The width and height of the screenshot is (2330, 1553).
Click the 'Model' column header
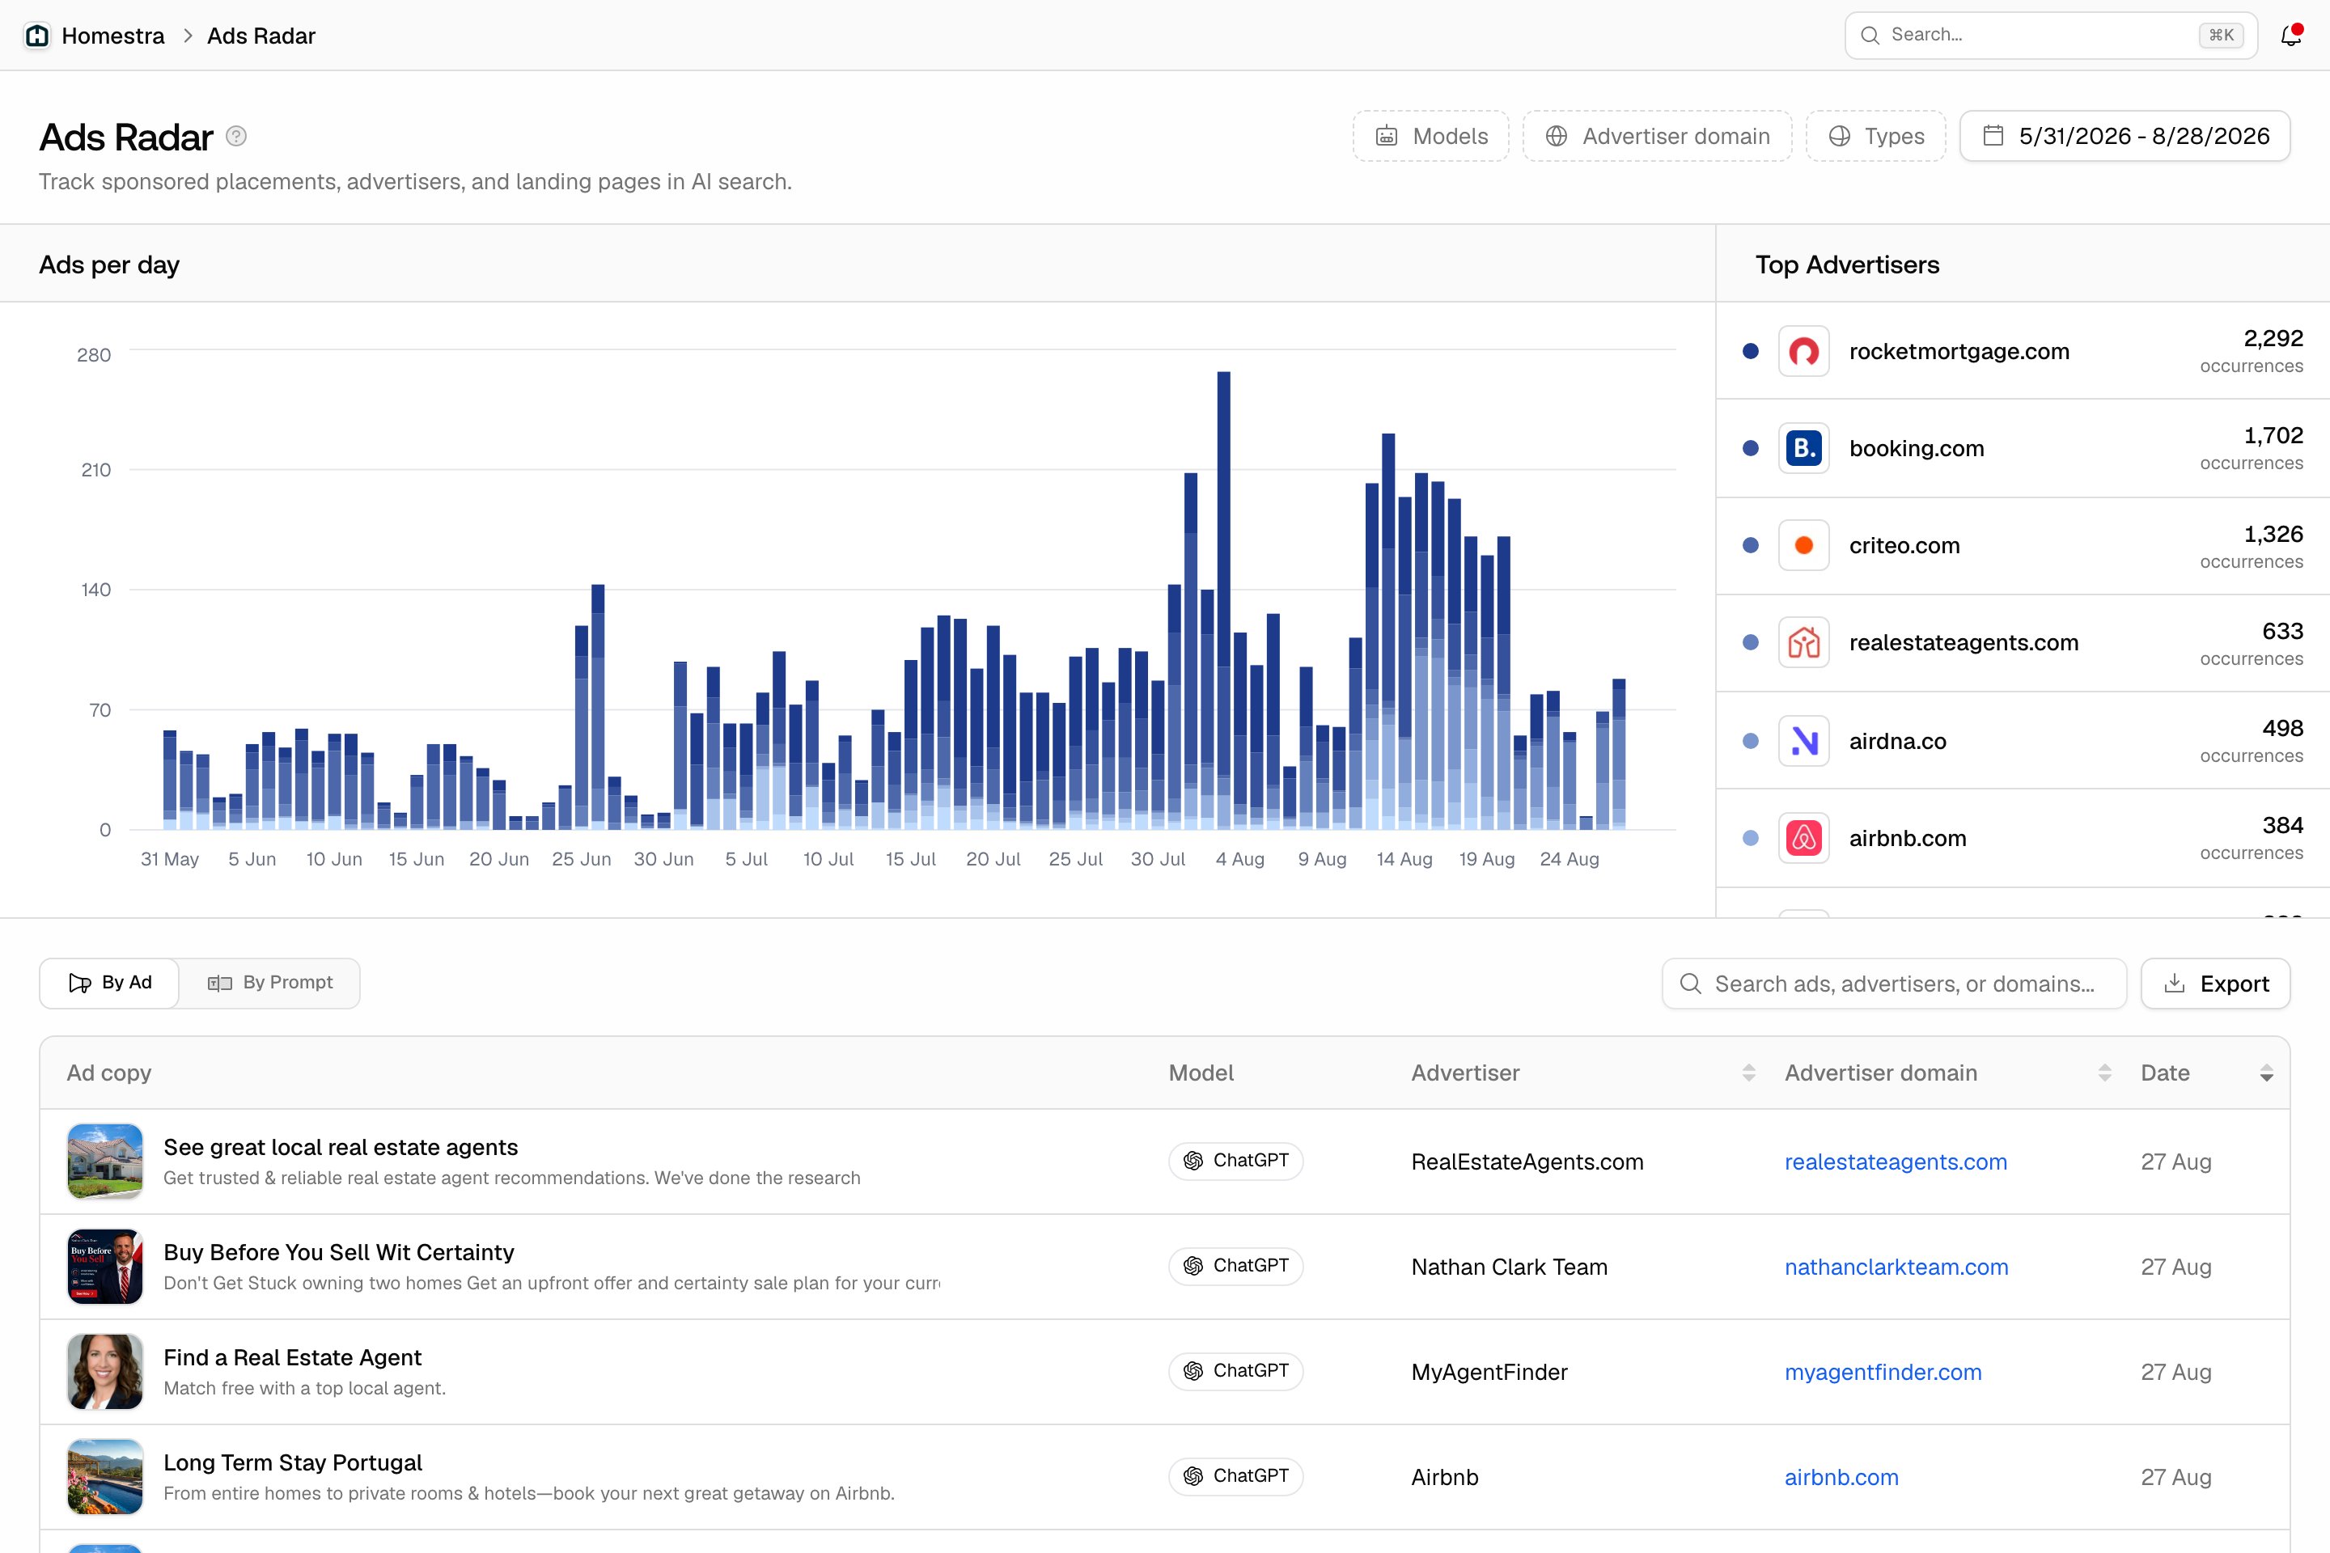coord(1201,1073)
